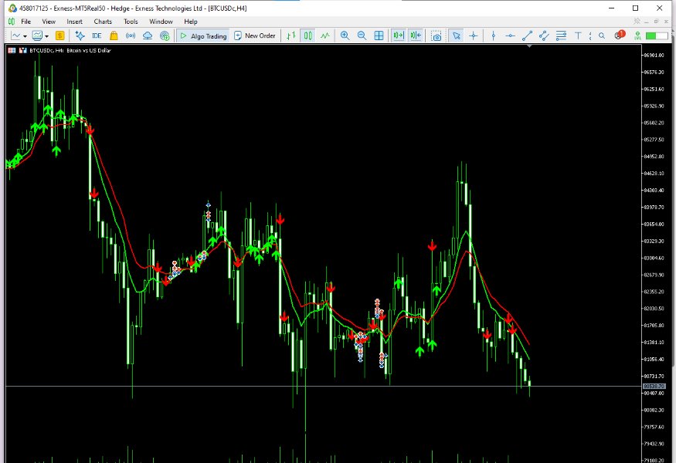The height and width of the screenshot is (463, 676).
Task: Click the pin icon near chart window controls
Action: click(x=637, y=21)
